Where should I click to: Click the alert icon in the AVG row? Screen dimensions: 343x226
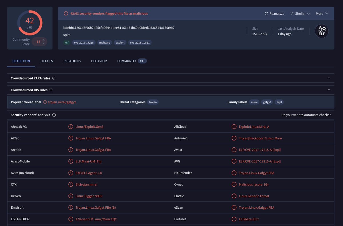[x=234, y=161]
